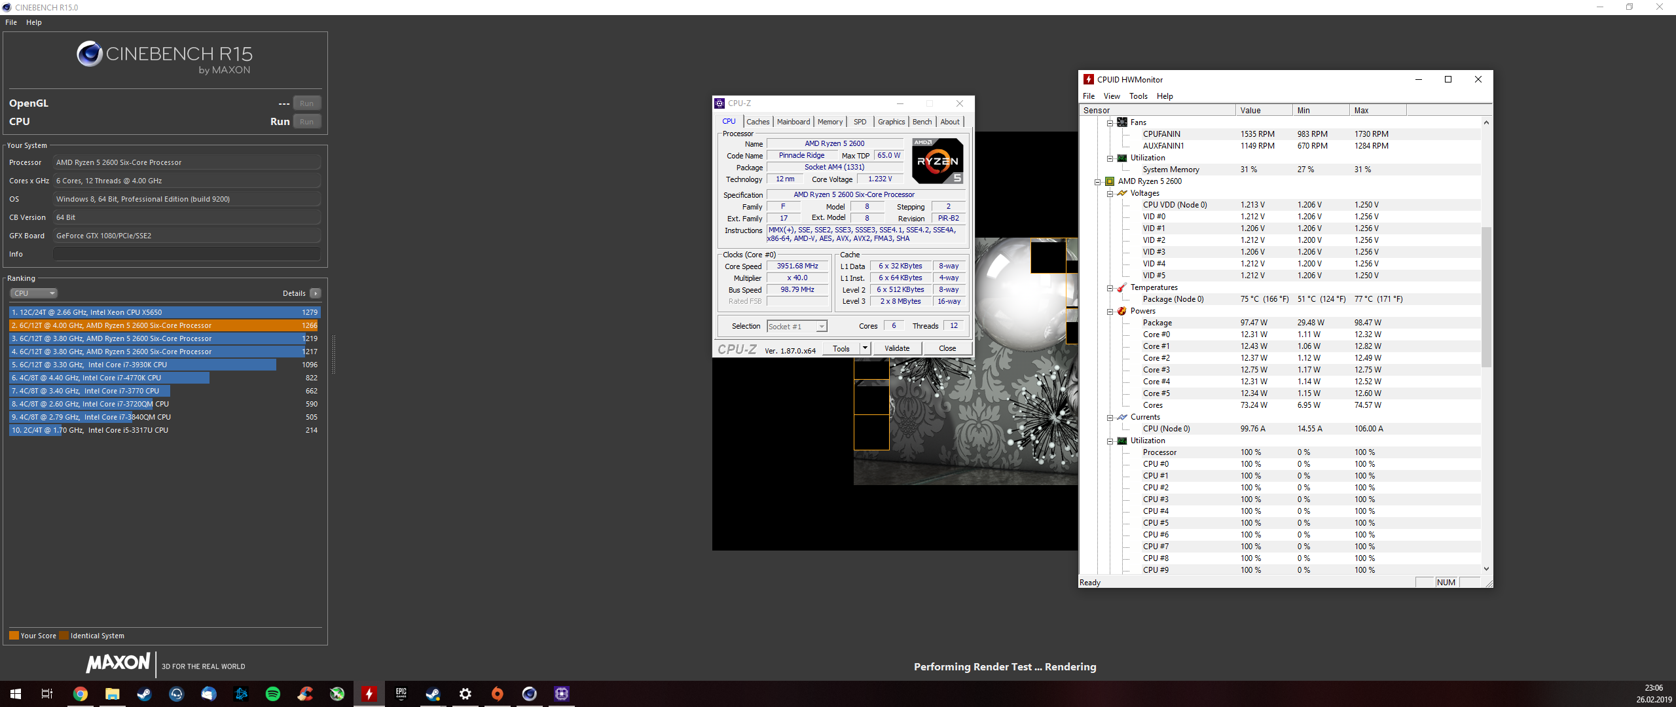This screenshot has width=1676, height=707.
Task: Open File Explorer from the taskbar
Action: click(112, 694)
